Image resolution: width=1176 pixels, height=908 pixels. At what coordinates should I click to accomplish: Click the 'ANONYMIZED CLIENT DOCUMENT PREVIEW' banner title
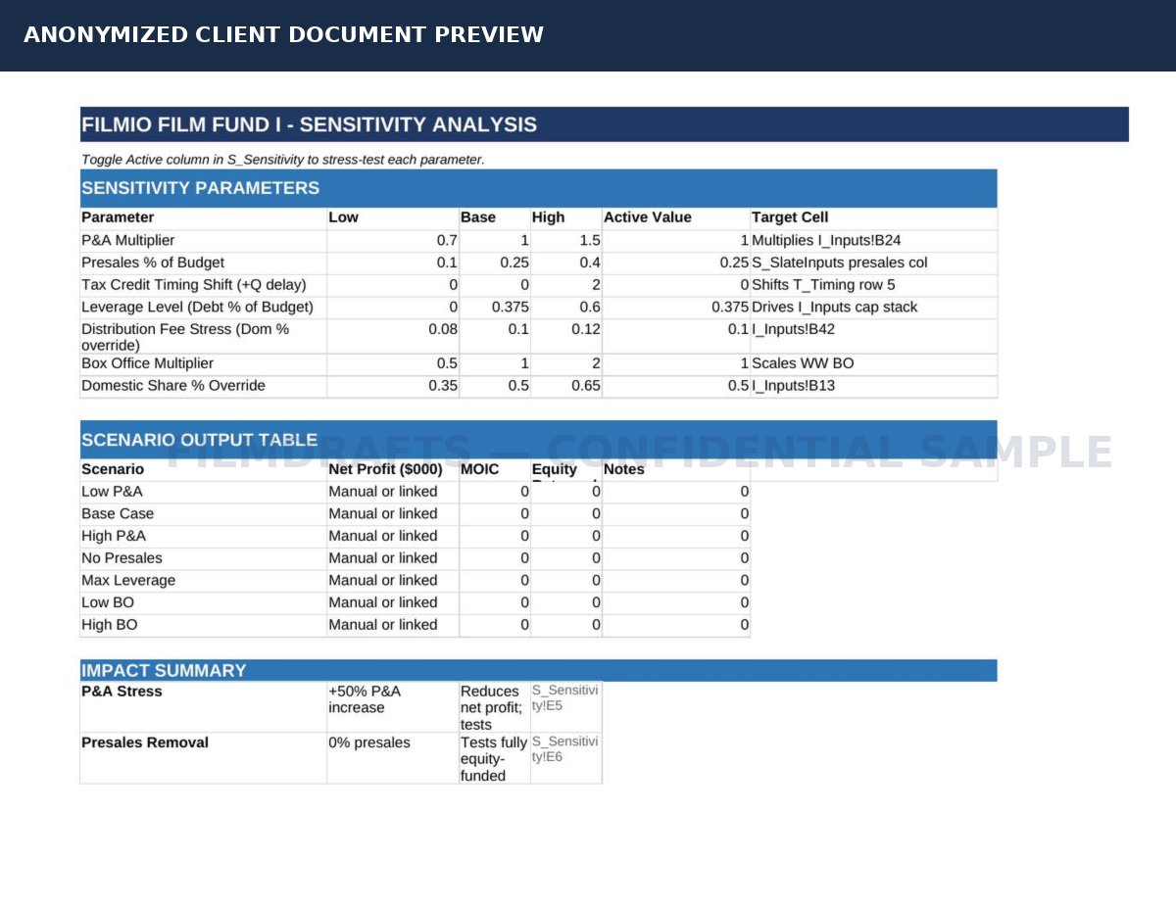click(x=283, y=35)
